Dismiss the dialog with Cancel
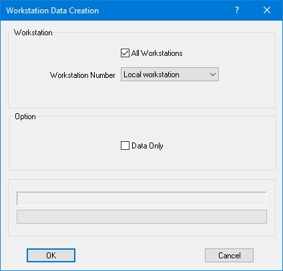Screen dimensions: 283x271 (x=229, y=256)
